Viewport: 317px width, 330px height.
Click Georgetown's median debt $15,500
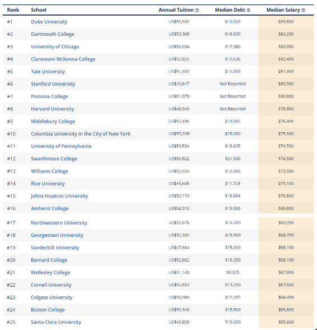click(x=233, y=235)
